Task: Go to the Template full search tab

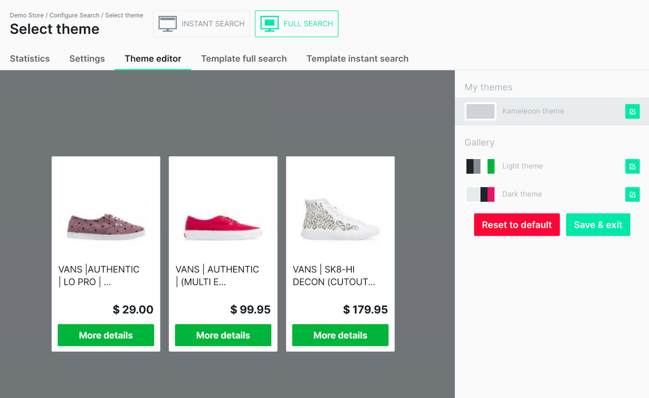Action: (244, 59)
